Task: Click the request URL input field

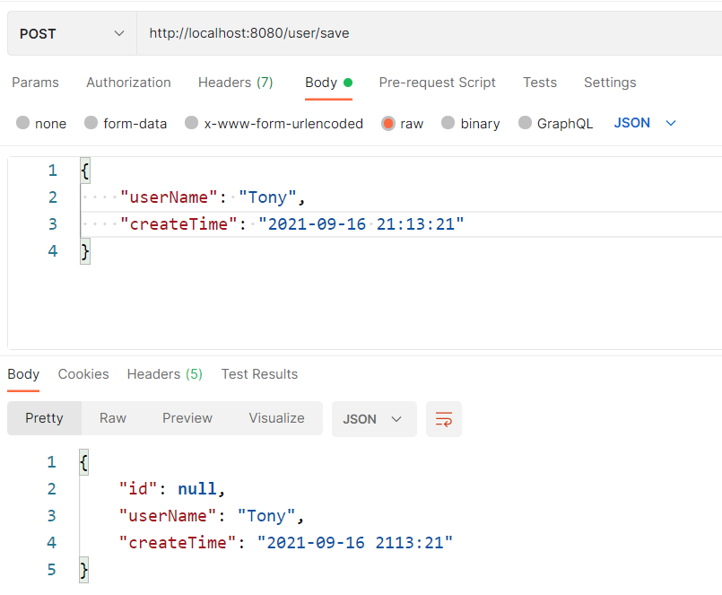Action: click(359, 33)
